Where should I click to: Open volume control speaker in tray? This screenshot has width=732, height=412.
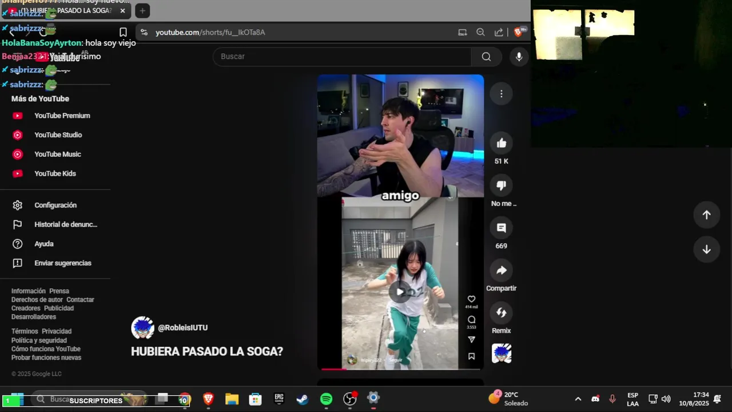click(666, 399)
